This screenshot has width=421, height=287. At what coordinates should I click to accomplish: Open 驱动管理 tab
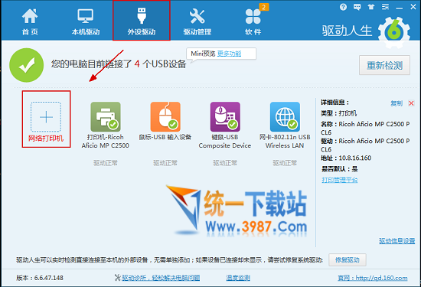click(197, 22)
